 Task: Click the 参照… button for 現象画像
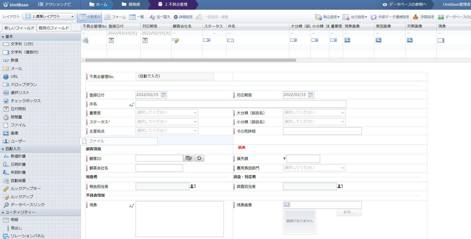tap(349, 212)
